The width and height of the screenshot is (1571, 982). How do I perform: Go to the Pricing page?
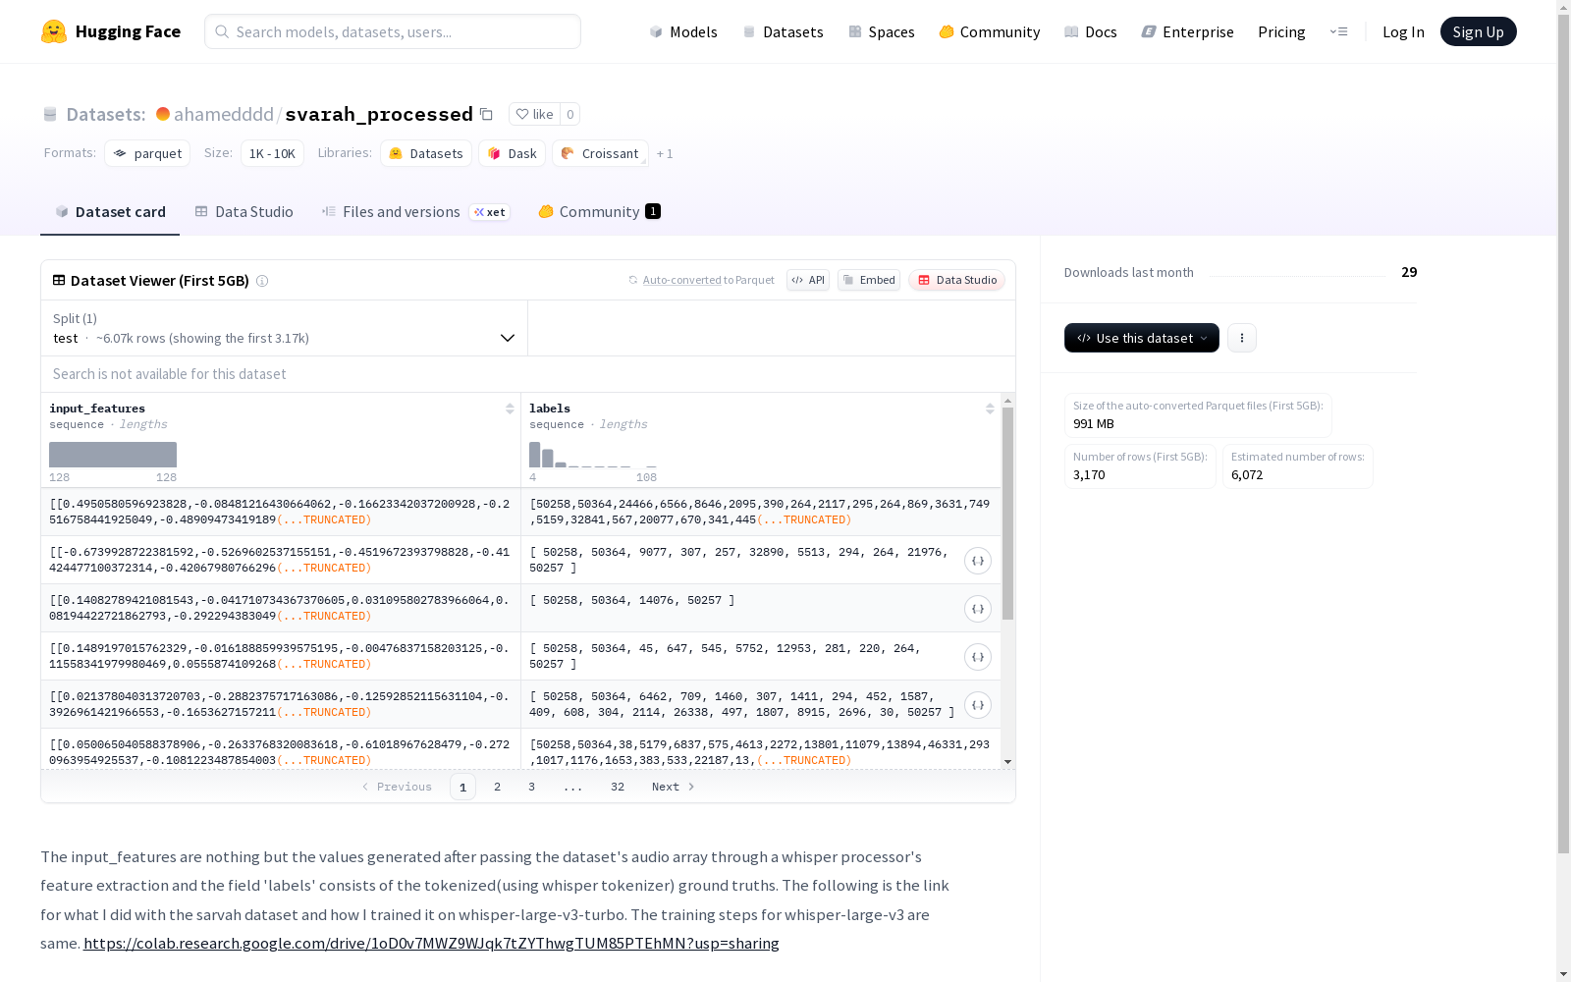click(1281, 31)
